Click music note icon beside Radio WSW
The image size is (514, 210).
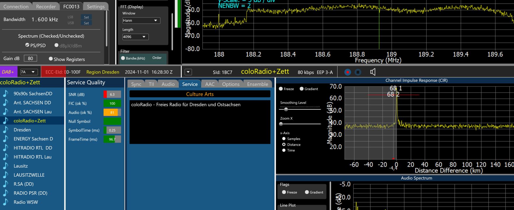pyautogui.click(x=6, y=202)
